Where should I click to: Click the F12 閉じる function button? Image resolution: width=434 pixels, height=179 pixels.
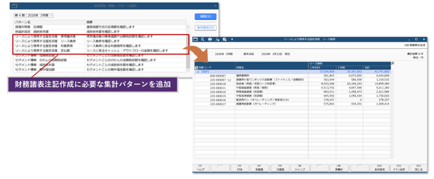point(419,167)
